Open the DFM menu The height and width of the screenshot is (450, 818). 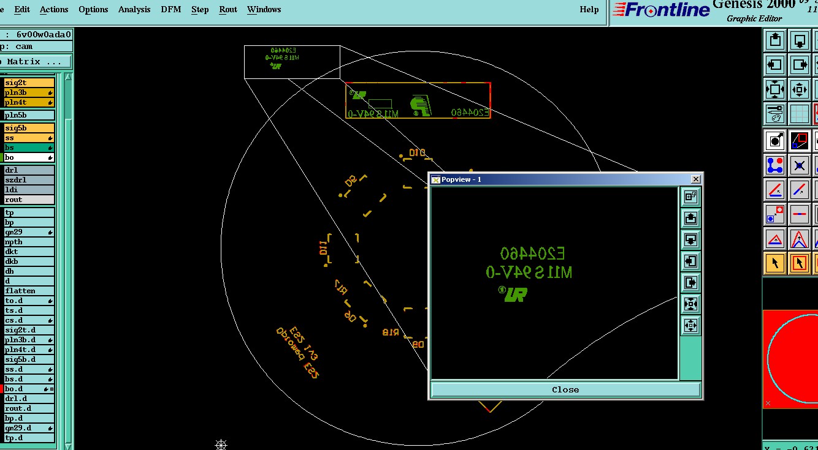point(171,9)
